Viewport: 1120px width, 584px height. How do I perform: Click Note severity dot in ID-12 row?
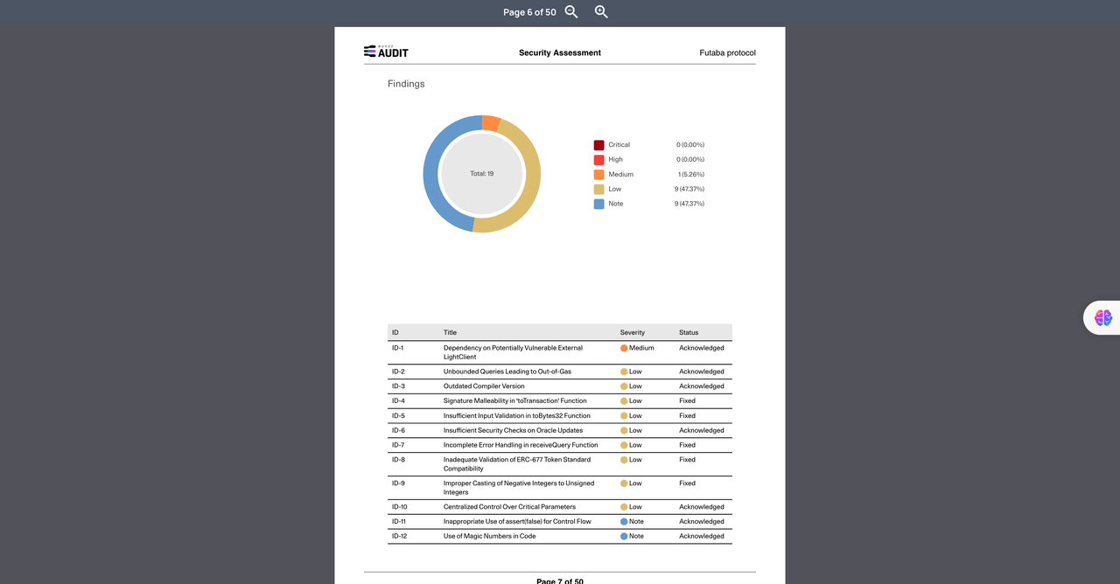[x=624, y=537]
